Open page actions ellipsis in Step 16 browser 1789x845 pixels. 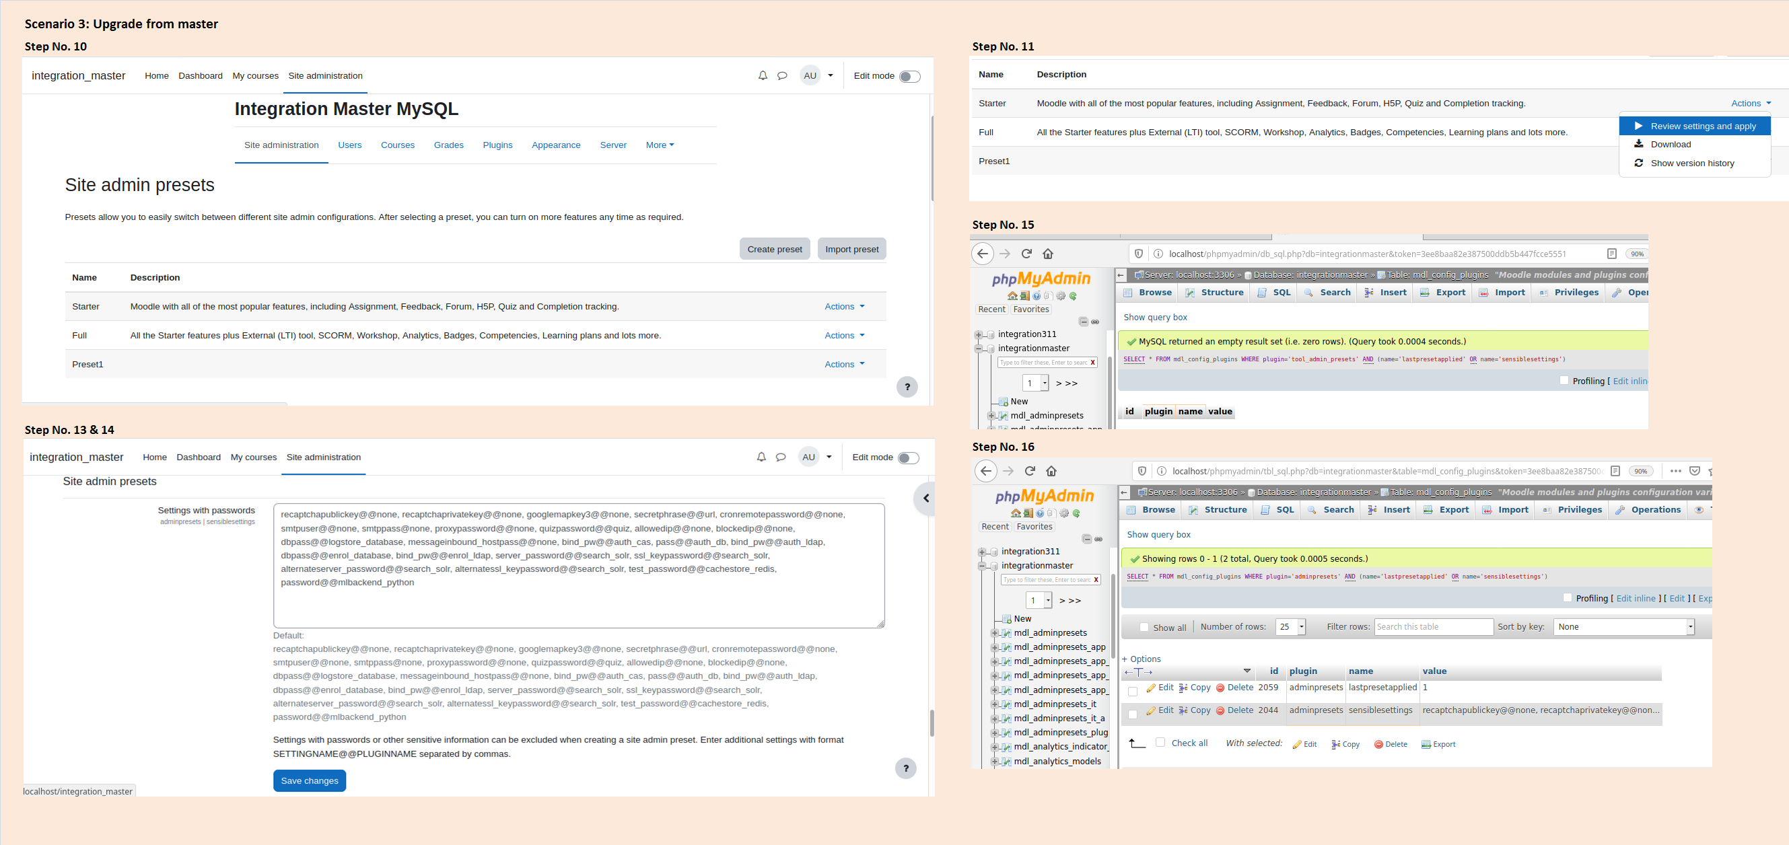pyautogui.click(x=1676, y=471)
